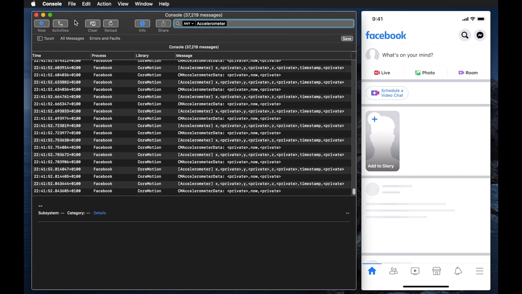Image resolution: width=522 pixels, height=294 pixels.
Task: Select log row at 22:41:52.665347+0100
Action: (x=192, y=104)
